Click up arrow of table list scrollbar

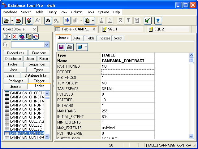tap(47, 93)
